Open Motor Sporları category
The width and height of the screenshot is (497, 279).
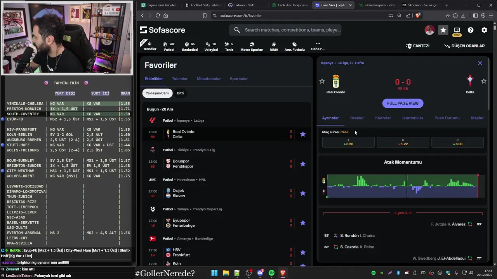click(x=252, y=46)
